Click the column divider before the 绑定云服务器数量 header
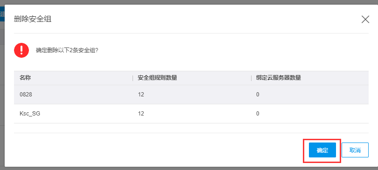This screenshot has width=378, height=170. point(251,78)
